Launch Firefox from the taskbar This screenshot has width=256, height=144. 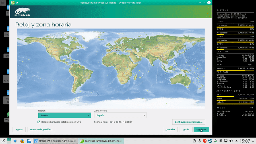[x=22, y=141]
